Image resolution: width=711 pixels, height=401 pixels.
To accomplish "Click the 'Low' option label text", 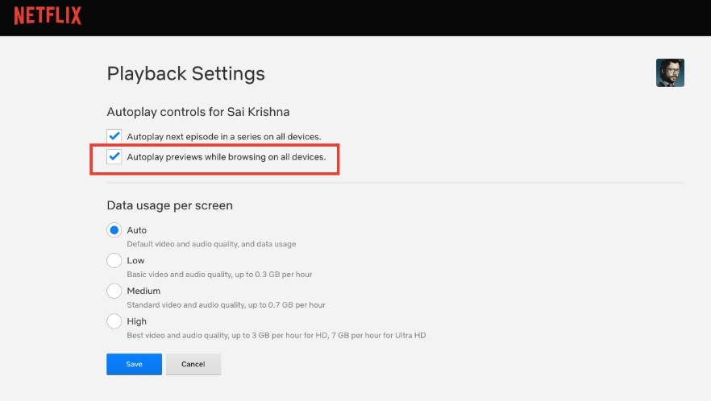I will pos(135,261).
